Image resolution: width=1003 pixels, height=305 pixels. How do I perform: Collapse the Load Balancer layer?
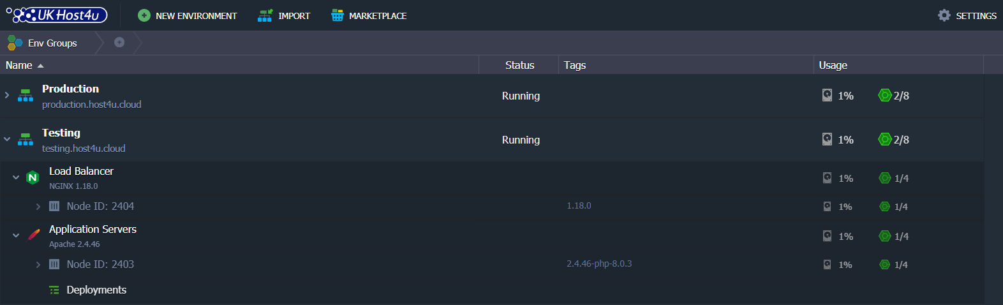click(x=16, y=177)
